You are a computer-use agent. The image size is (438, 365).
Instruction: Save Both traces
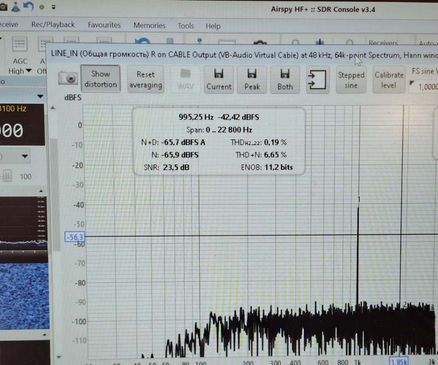[x=285, y=79]
